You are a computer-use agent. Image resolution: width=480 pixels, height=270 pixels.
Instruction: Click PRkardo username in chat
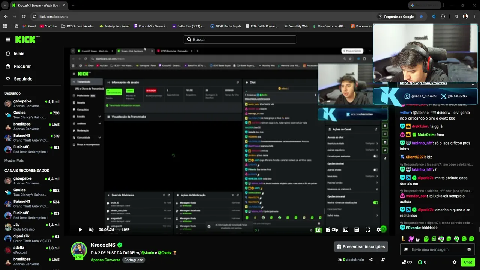(x=414, y=228)
